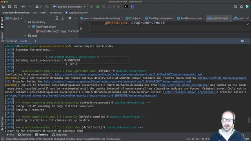Open the Run tool window button
This screenshot has width=251, height=141.
11,135
